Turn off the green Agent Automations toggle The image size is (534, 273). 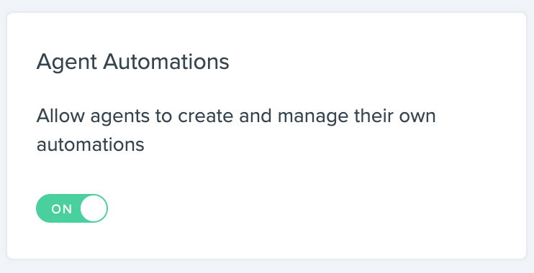coord(72,208)
